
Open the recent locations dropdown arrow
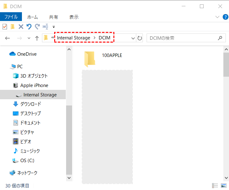pyautogui.click(x=29, y=38)
